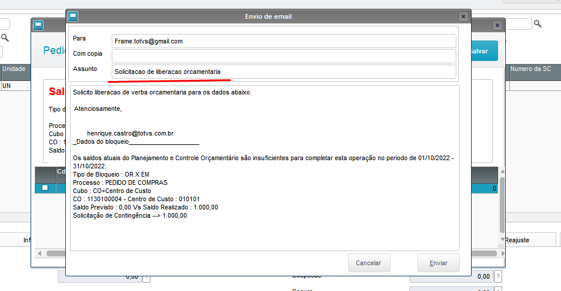Click the 'Solicitação de Contingência' line

pos(130,215)
